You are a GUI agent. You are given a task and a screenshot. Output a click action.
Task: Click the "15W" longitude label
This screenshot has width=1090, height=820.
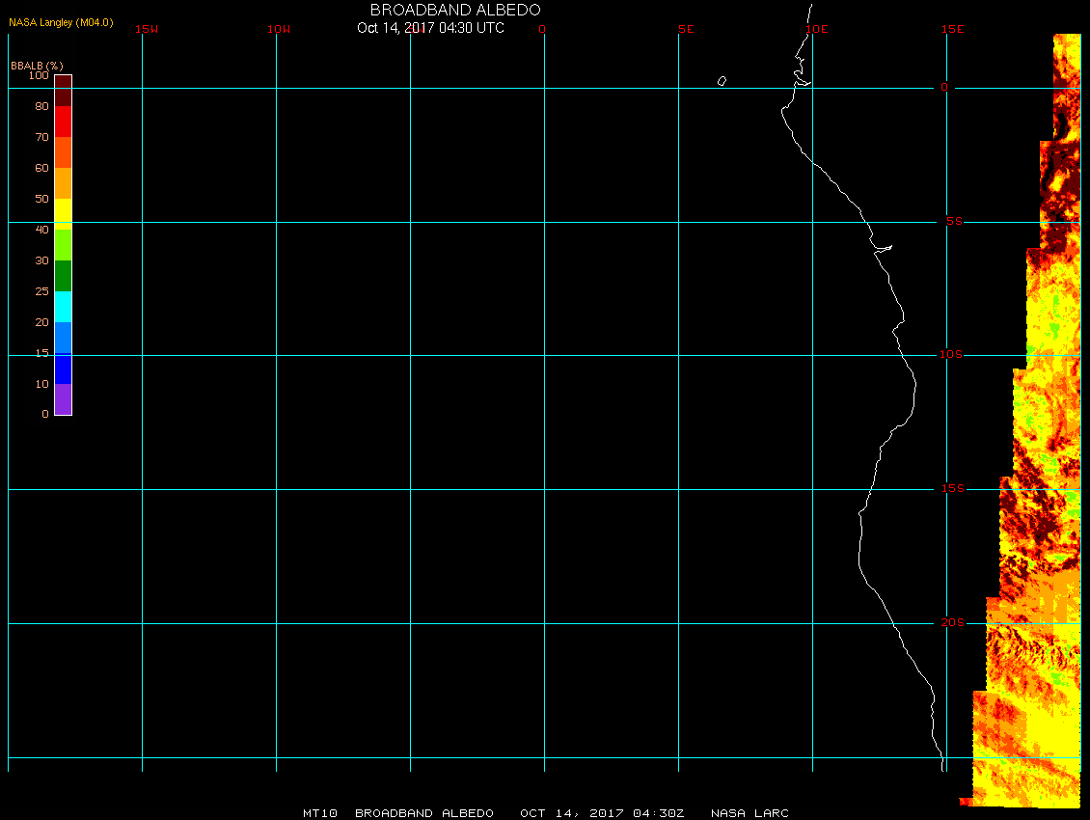point(147,29)
